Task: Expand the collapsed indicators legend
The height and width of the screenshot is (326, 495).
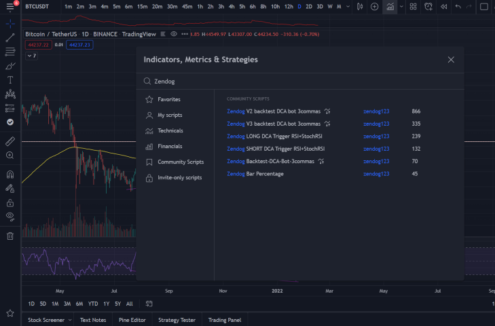Action: (x=31, y=56)
